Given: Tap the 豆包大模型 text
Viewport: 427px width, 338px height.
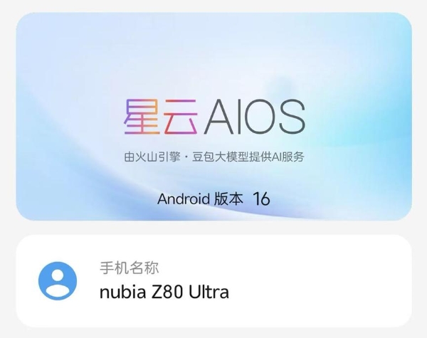Looking at the screenshot, I should [220, 157].
